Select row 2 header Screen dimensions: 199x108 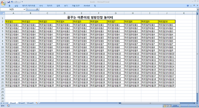[x=2, y=22]
